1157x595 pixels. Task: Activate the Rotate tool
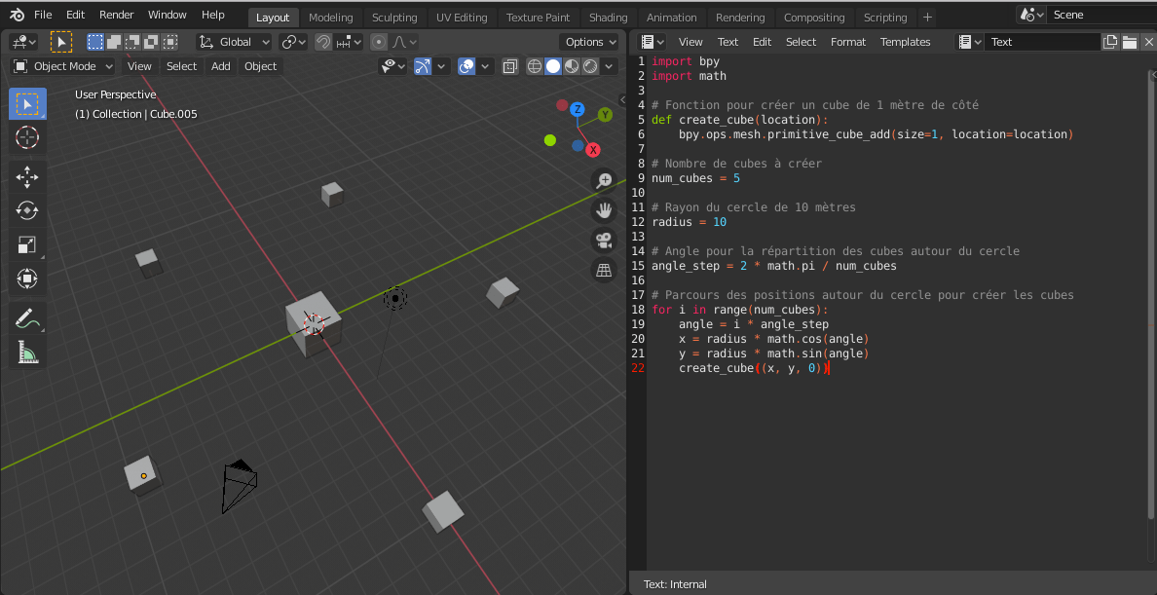(x=27, y=210)
